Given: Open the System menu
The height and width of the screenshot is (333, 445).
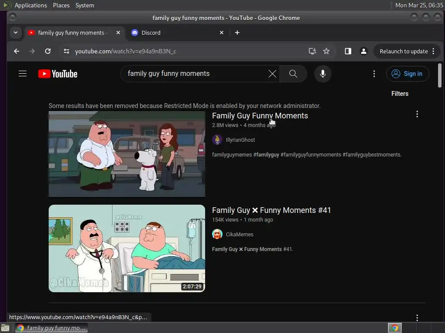Looking at the screenshot, I should (85, 5).
